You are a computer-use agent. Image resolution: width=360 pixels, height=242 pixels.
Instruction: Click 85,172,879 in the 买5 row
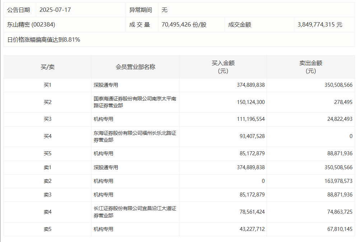[252, 153]
